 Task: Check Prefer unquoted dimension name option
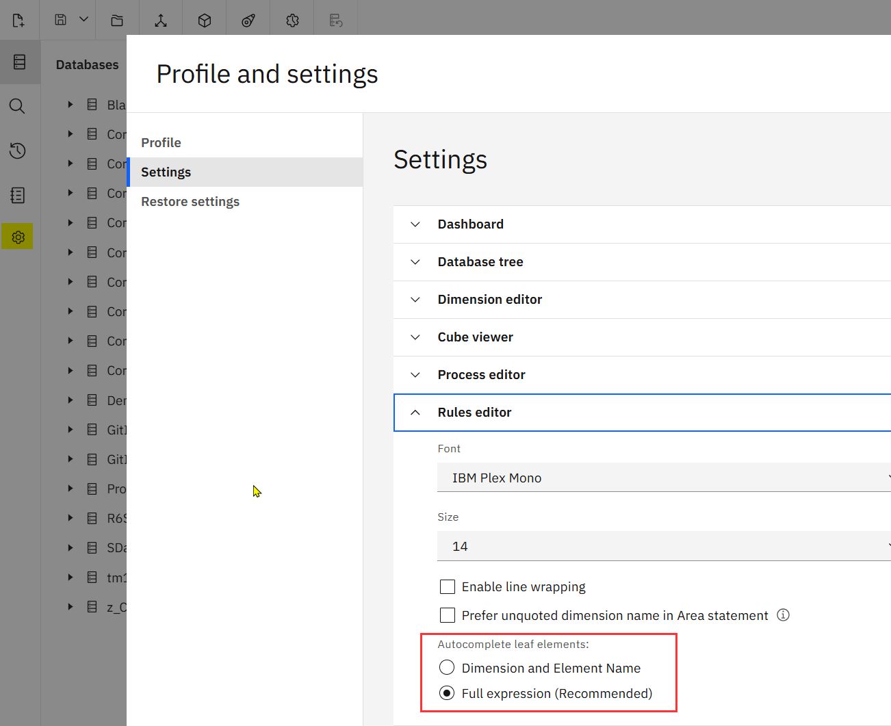pos(448,615)
